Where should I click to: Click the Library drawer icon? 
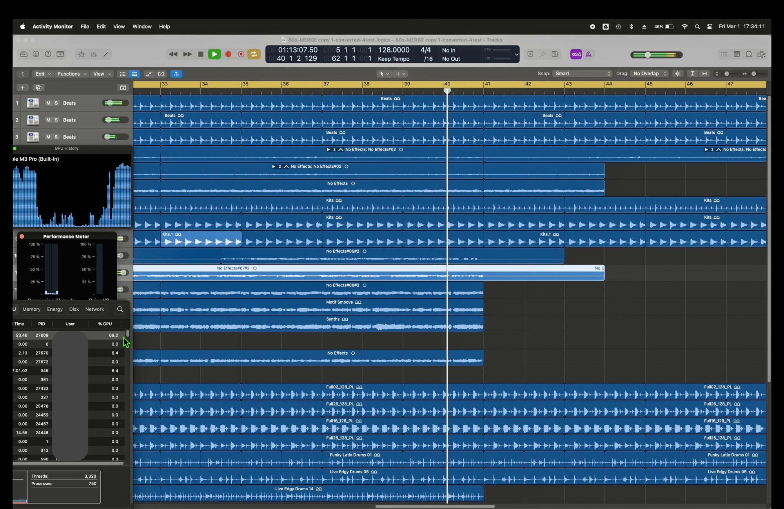click(24, 54)
